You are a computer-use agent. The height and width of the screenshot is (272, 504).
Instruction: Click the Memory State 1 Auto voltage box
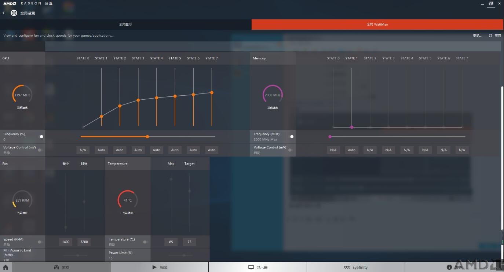pyautogui.click(x=351, y=150)
